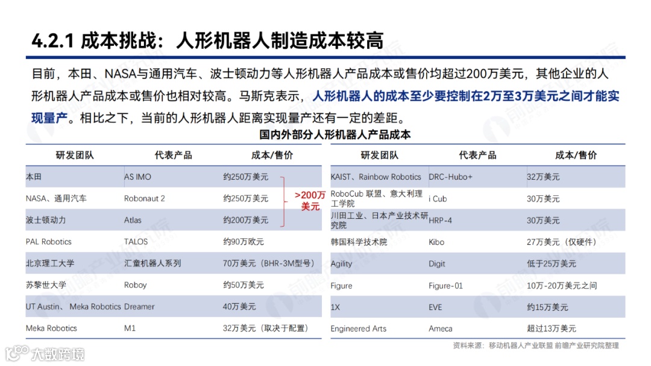Click the product cell 'EVE'
The height and width of the screenshot is (366, 651).
[x=436, y=308]
